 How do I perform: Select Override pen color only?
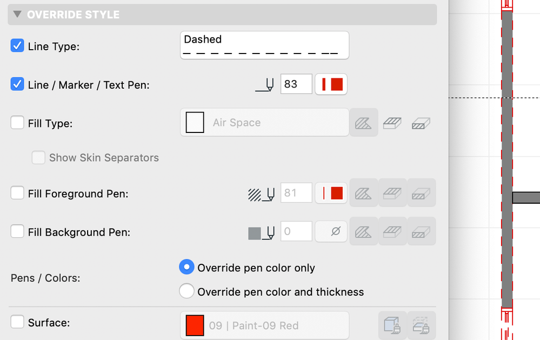tap(186, 266)
